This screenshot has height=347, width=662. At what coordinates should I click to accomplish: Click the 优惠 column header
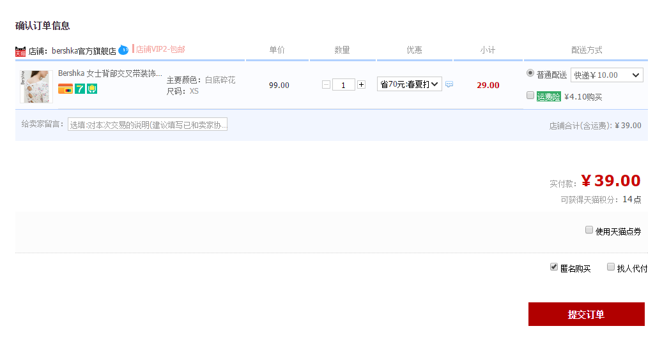click(x=414, y=50)
